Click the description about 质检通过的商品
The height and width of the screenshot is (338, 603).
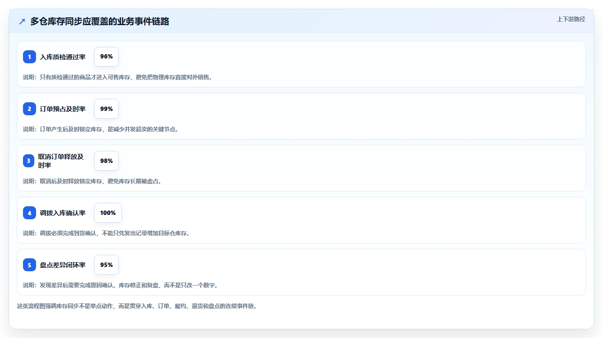coord(118,77)
